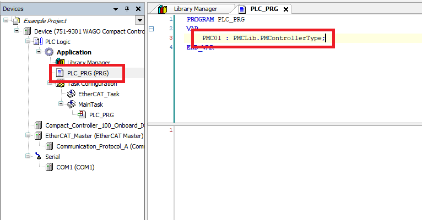This screenshot has width=422, height=220.
Task: Click the Compact_Controller_100_Onboard_IO icon
Action: [38, 125]
